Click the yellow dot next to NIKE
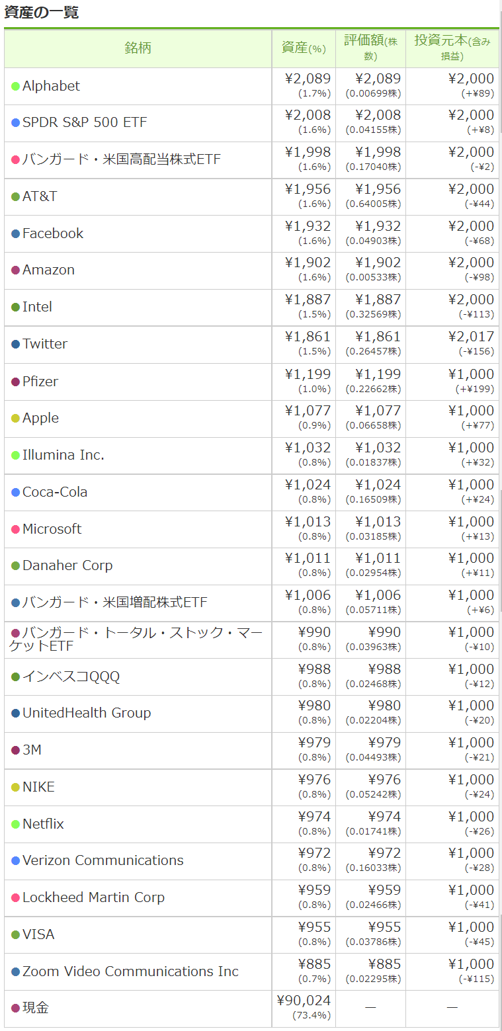Screen dimensions: 502x1031 [16, 788]
